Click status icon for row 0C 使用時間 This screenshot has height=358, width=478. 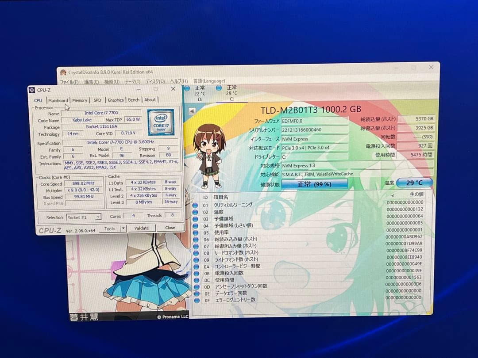(197, 280)
